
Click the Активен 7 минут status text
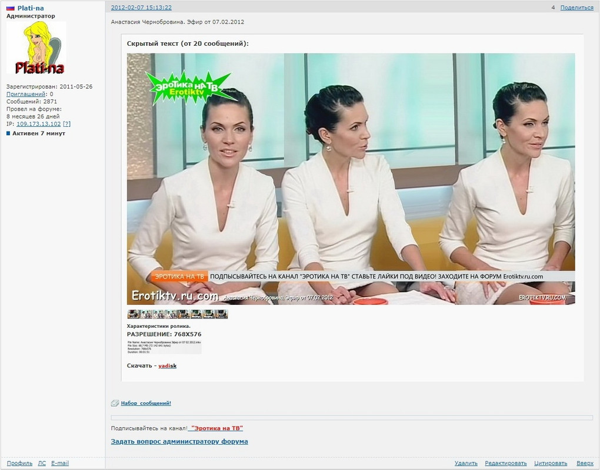(x=39, y=133)
